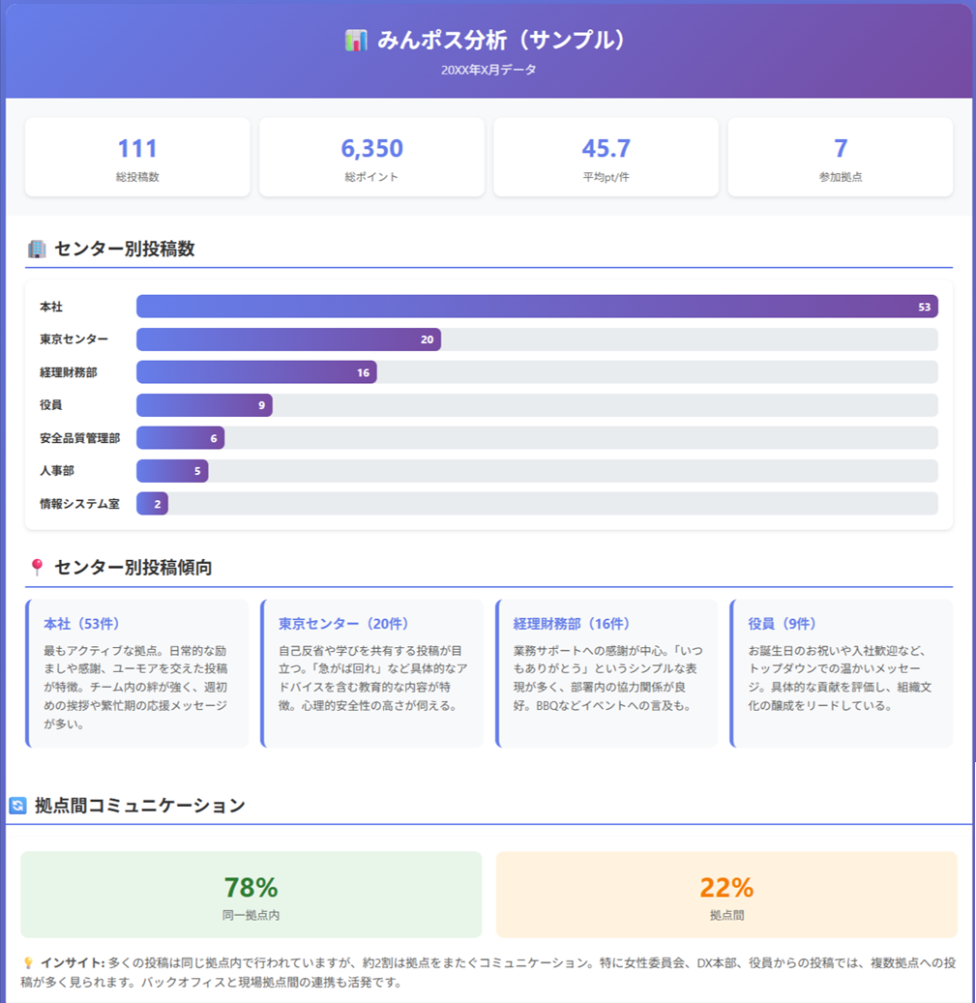Click the 総投稿数 stat card showing 111

coord(137,156)
